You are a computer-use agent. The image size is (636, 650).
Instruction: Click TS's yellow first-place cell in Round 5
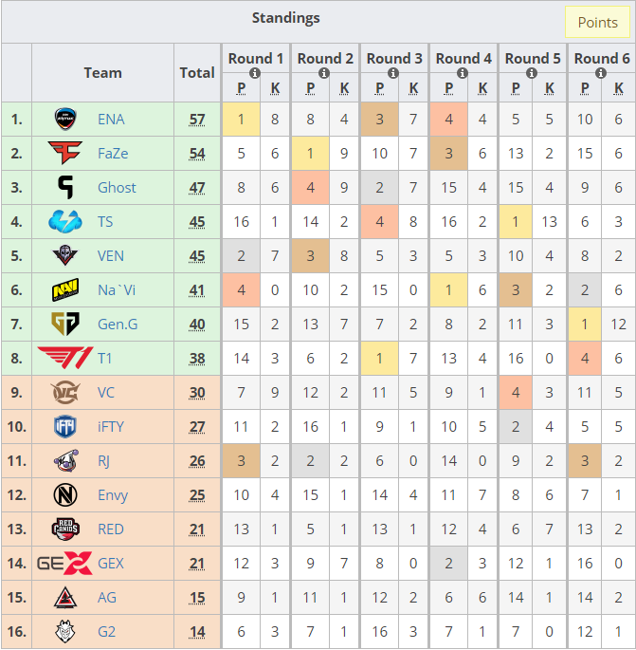[516, 222]
